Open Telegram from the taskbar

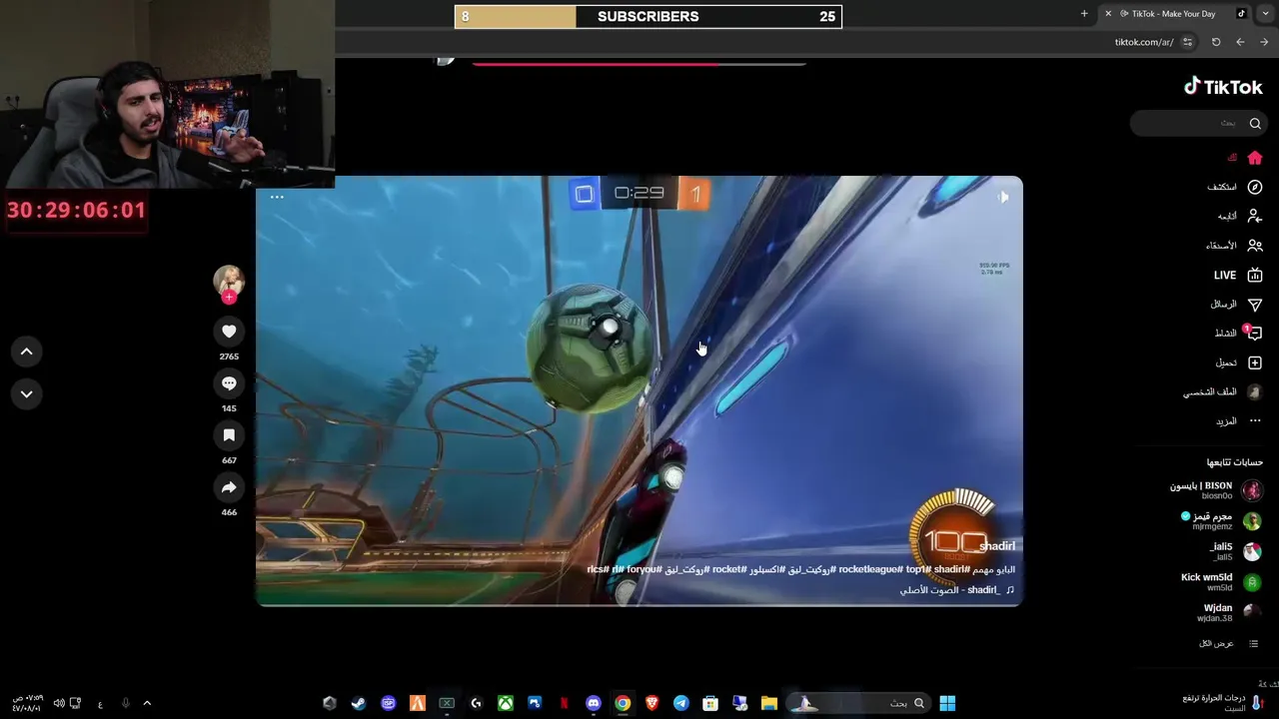[x=681, y=703]
